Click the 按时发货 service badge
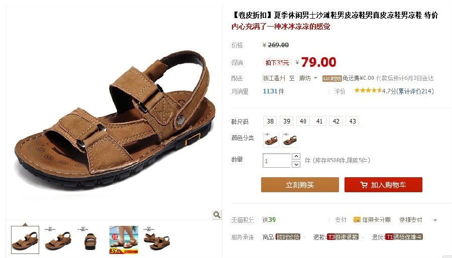452x258 pixels. pyautogui.click(x=288, y=237)
